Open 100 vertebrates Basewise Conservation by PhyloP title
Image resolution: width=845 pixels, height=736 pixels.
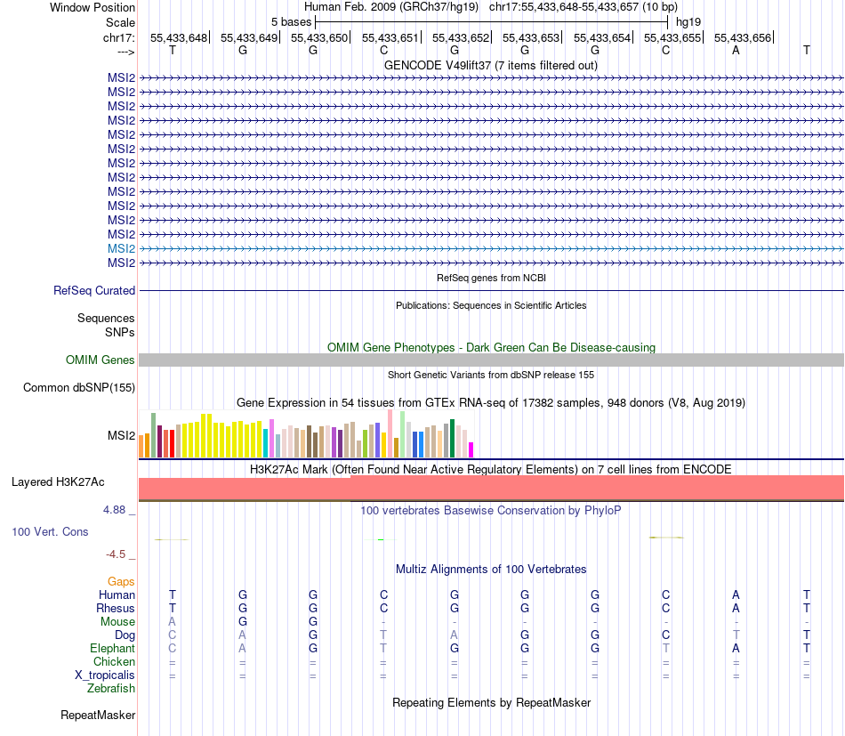tap(491, 510)
